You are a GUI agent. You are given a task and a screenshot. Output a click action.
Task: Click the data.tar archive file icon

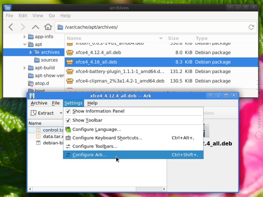(x=38, y=136)
